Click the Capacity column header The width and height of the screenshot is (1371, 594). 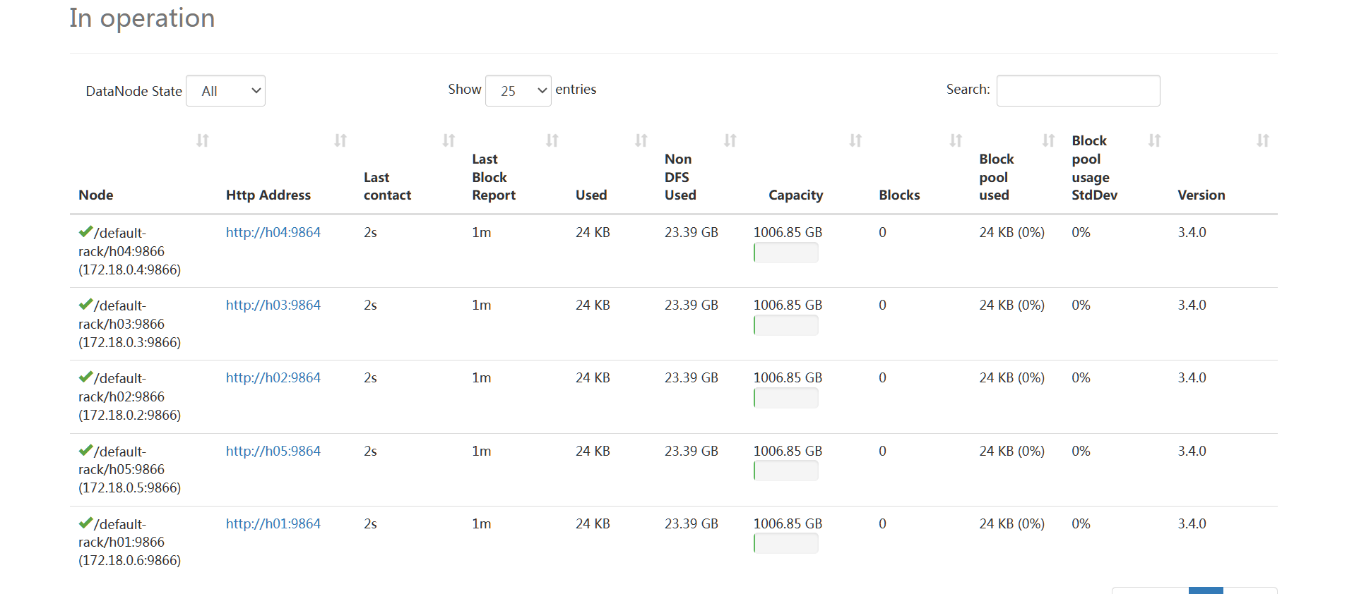796,195
